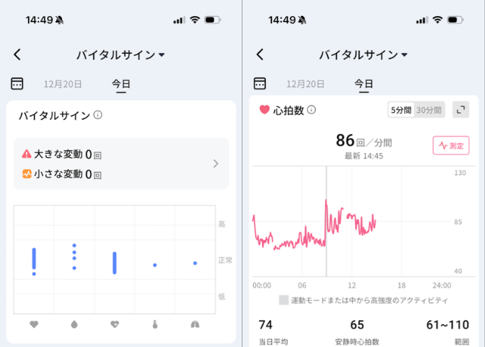The width and height of the screenshot is (485, 347).
Task: Tap the info icon beside the バイタルサイン heading
Action: point(98,115)
